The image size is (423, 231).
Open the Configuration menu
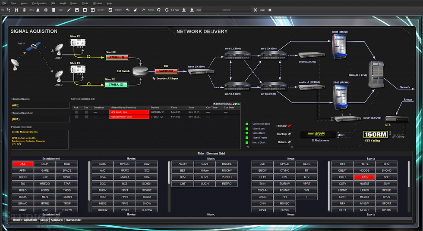click(x=39, y=3)
